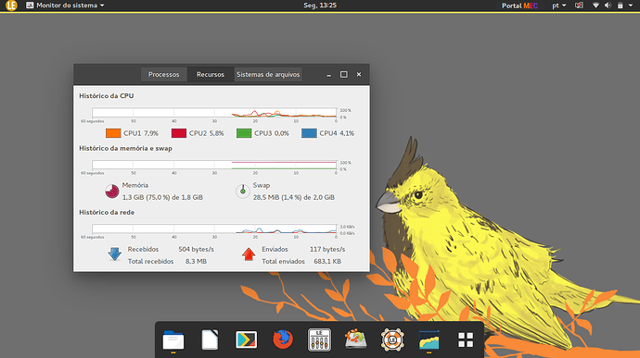Launch Firefox from the dock
The image size is (640, 358).
click(283, 339)
